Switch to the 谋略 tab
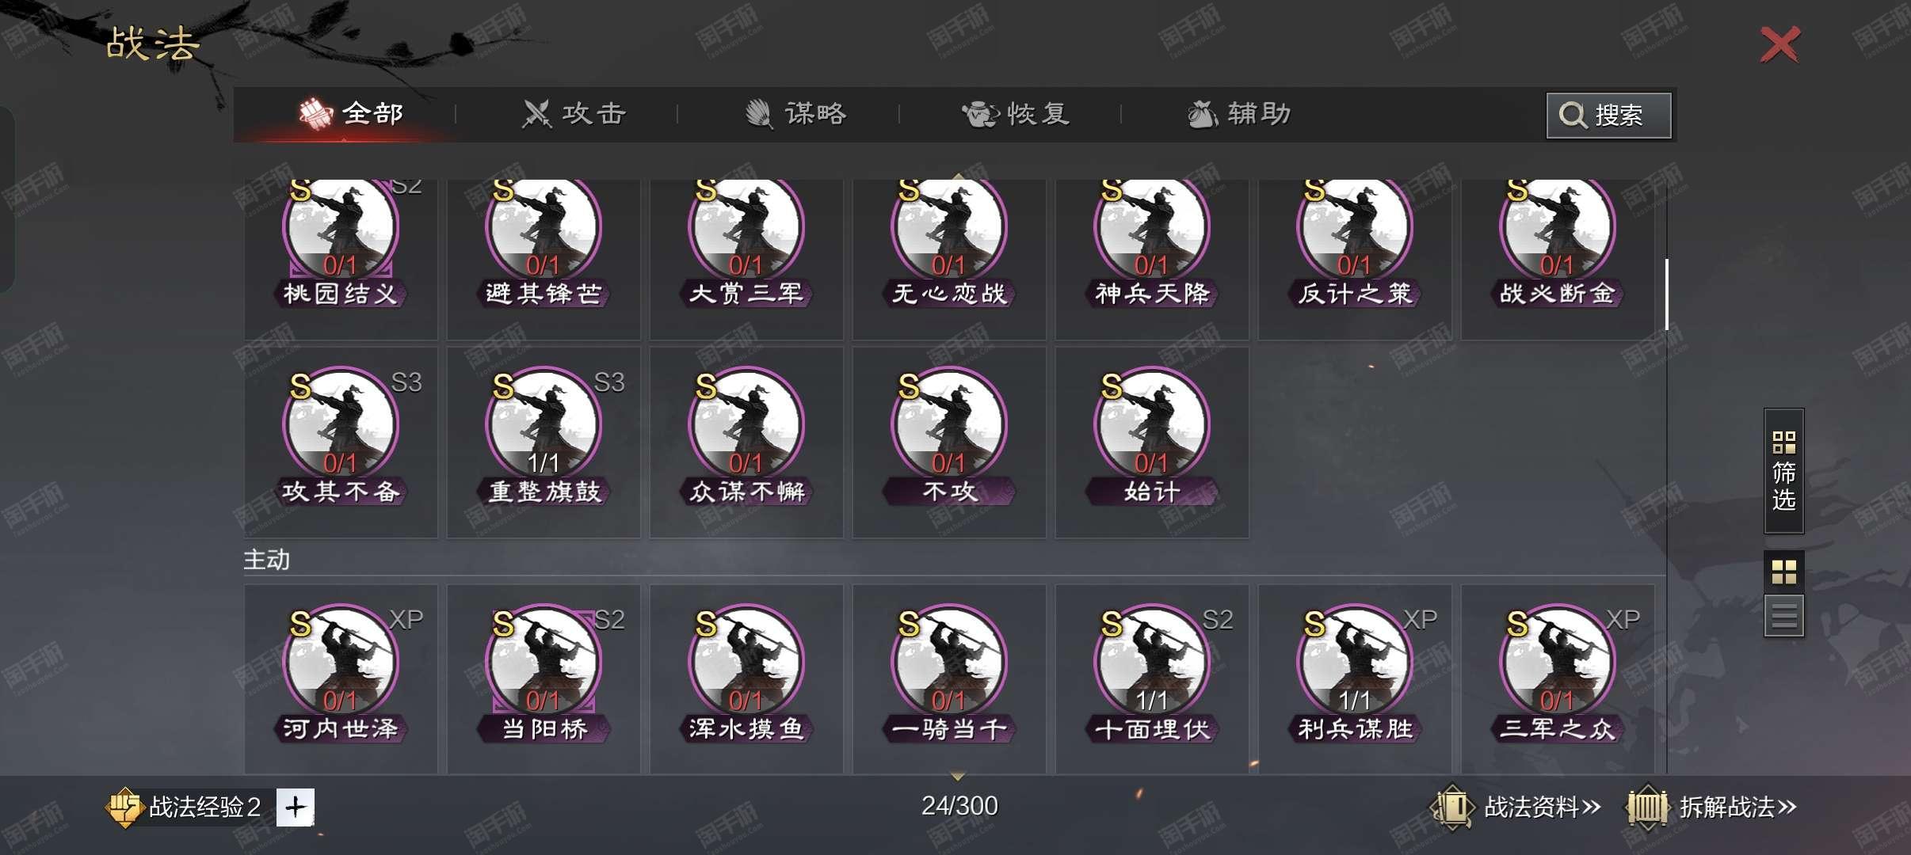Viewport: 1911px width, 855px height. click(796, 114)
